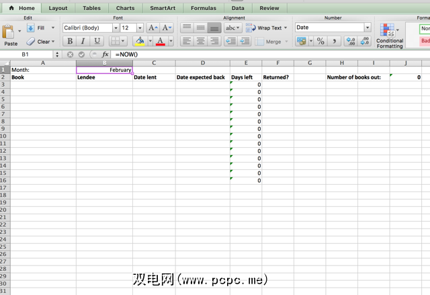Click the Paste clipboard icon
This screenshot has height=295, width=430.
click(8, 32)
